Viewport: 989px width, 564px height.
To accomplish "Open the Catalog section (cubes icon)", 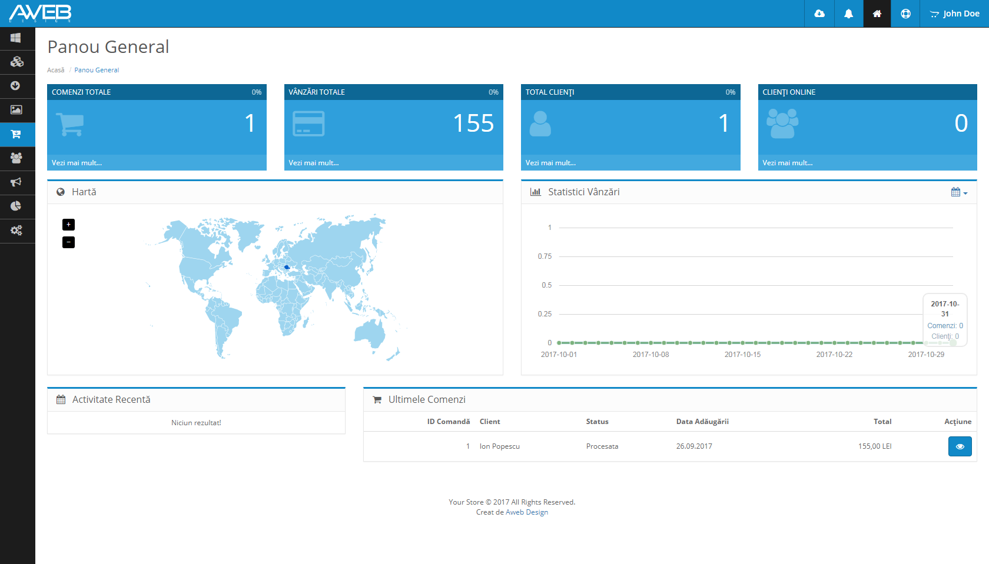I will 16,62.
